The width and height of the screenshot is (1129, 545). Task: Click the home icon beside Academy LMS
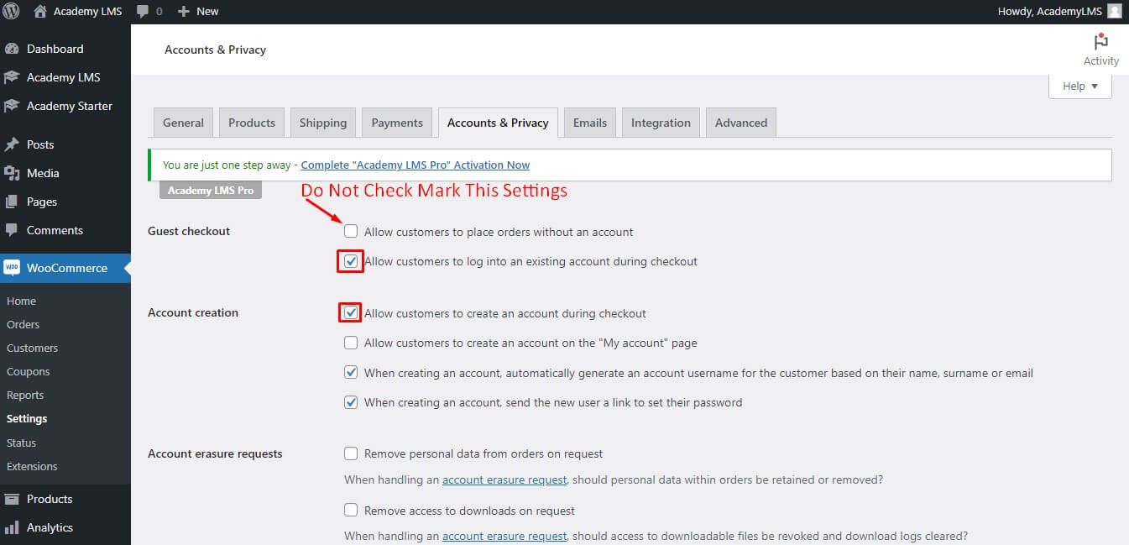tap(40, 12)
